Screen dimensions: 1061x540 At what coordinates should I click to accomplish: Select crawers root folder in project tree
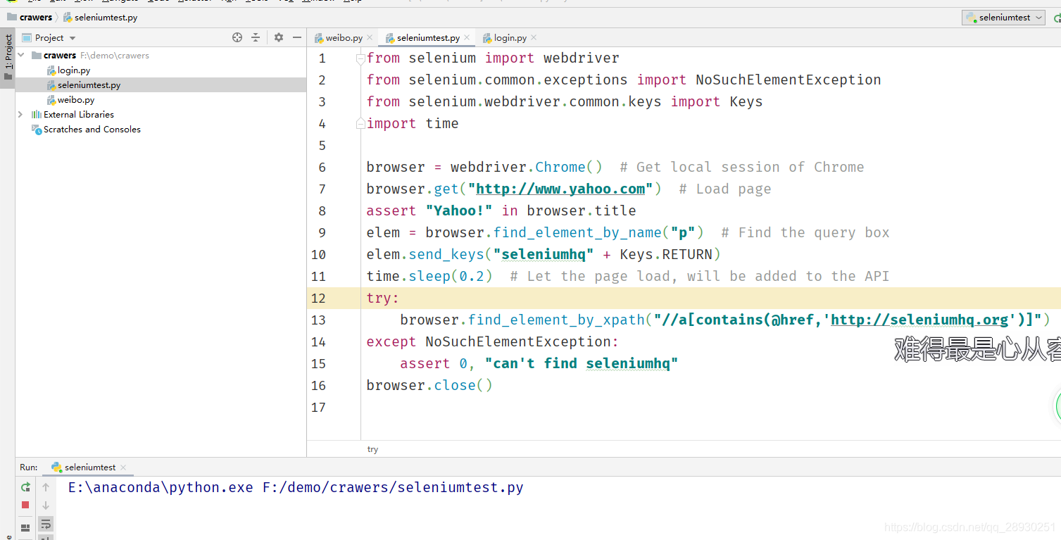point(60,55)
